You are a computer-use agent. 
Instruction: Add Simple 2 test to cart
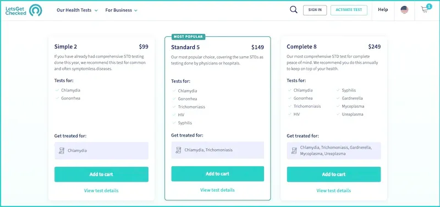(101, 175)
